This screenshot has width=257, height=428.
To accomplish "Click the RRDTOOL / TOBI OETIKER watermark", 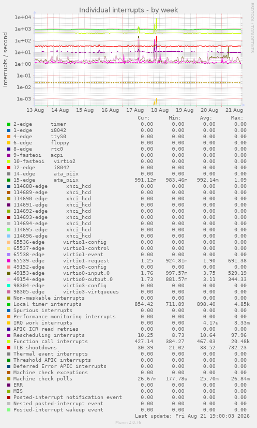I will (252, 28).
